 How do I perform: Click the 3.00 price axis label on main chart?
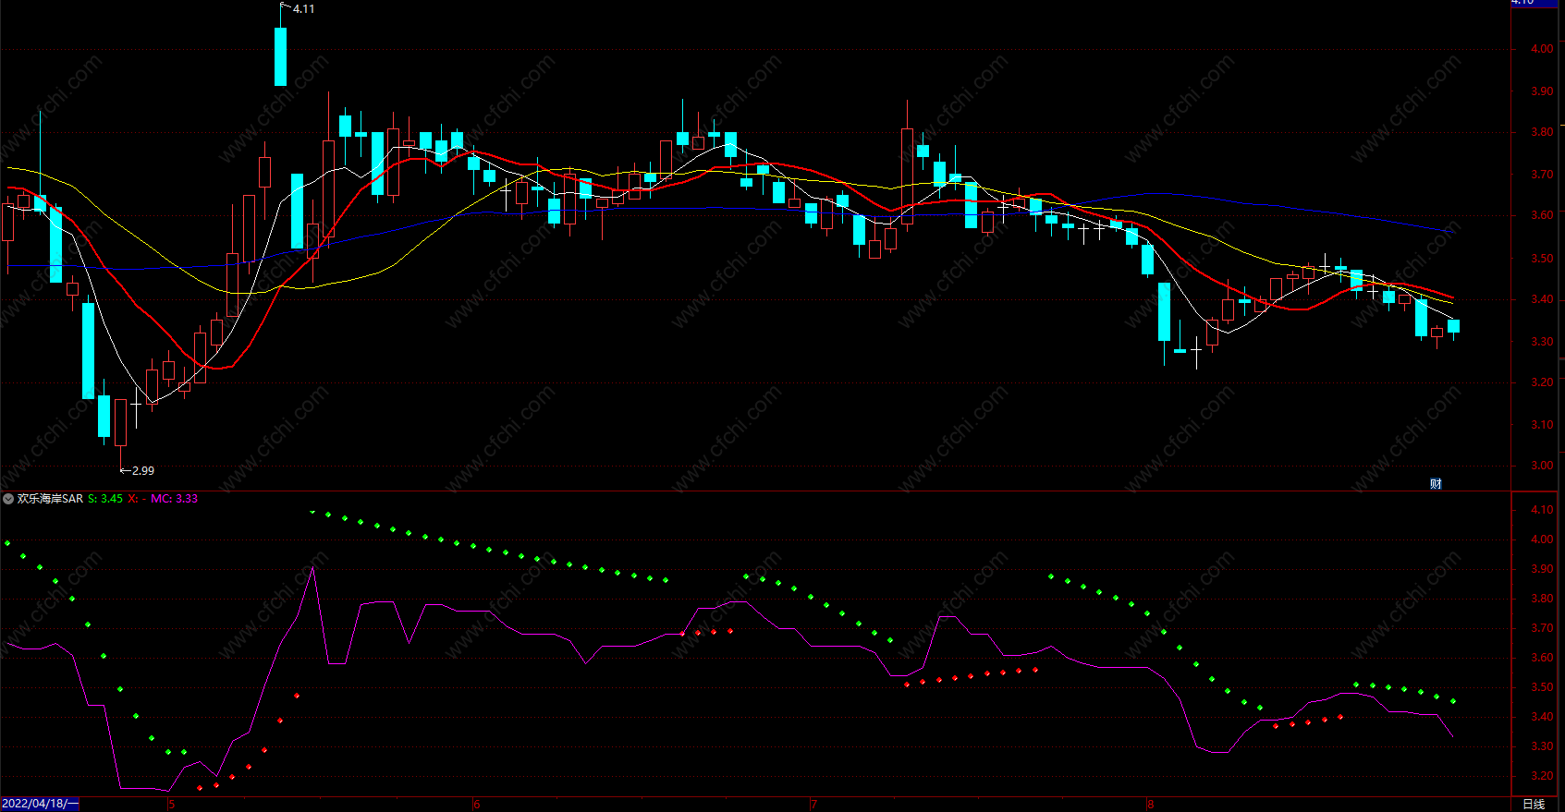pyautogui.click(x=1542, y=466)
